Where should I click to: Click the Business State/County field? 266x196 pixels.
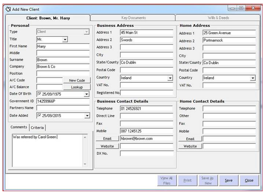pyautogui.click(x=147, y=62)
